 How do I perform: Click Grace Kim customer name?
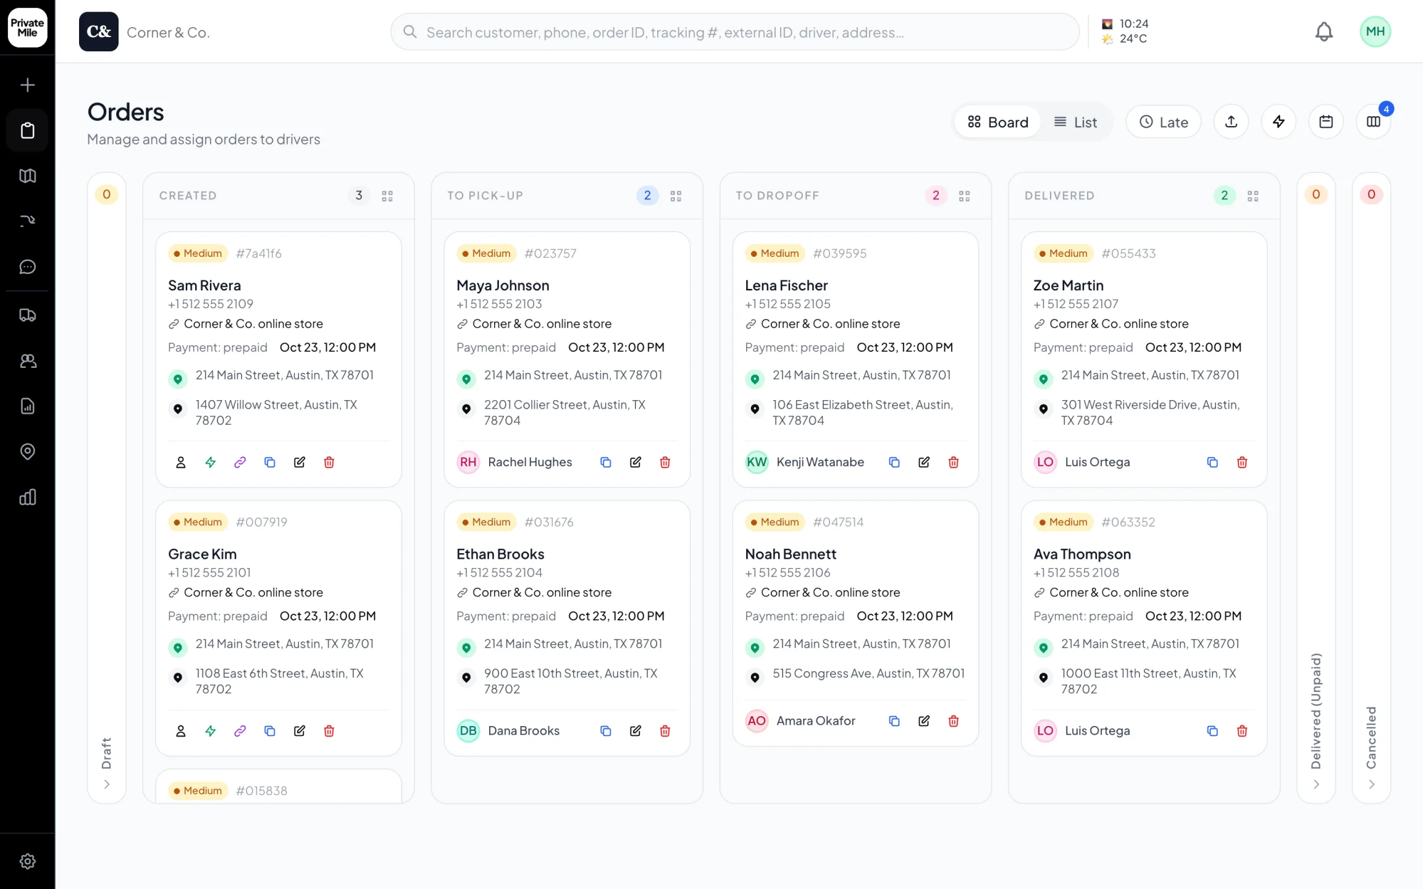click(x=202, y=554)
